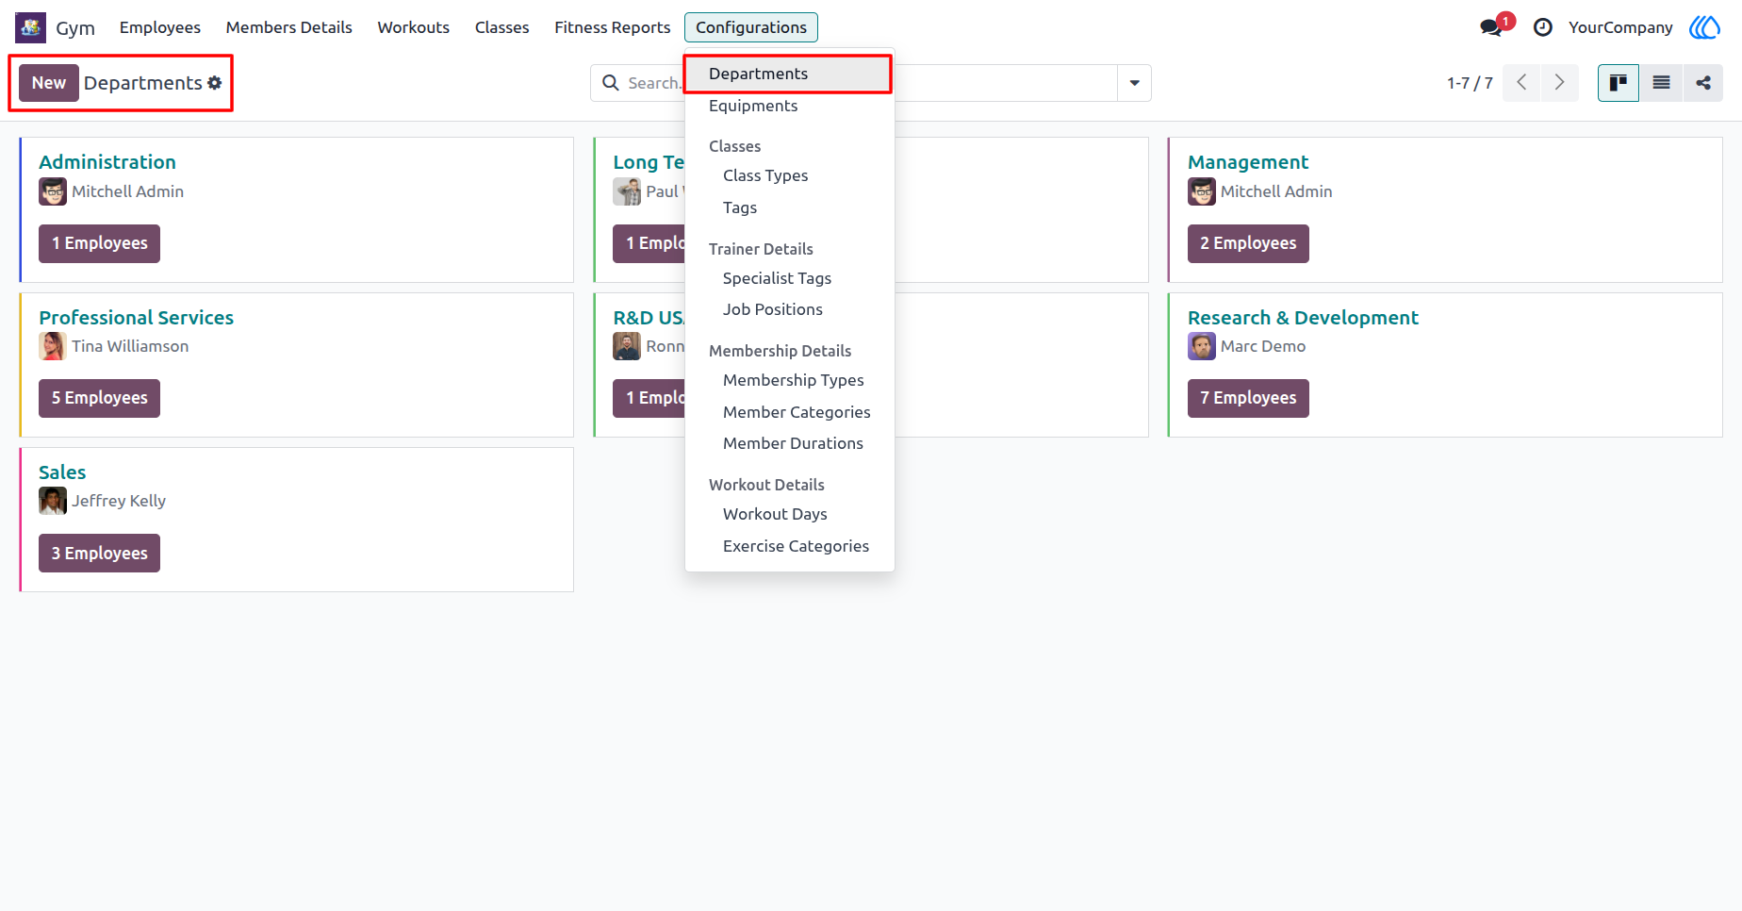Click Marc Demo avatar
This screenshot has width=1742, height=911.
[1202, 346]
